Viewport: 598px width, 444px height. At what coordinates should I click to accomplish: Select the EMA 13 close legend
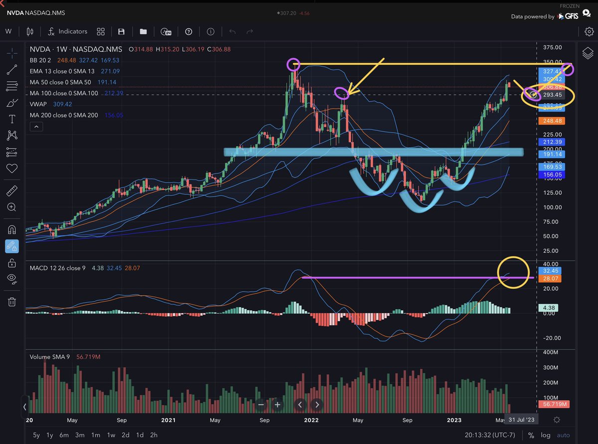click(x=61, y=71)
